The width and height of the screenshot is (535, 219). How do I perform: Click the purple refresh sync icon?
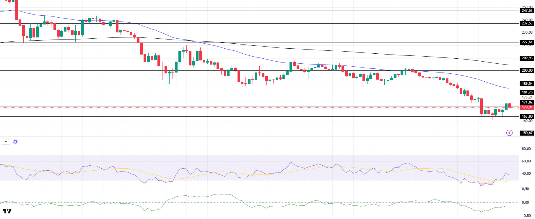pos(15,142)
